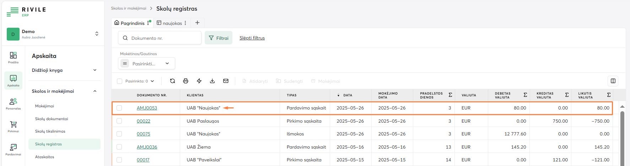Click the download export icon
630x166 pixels.
coord(212,81)
